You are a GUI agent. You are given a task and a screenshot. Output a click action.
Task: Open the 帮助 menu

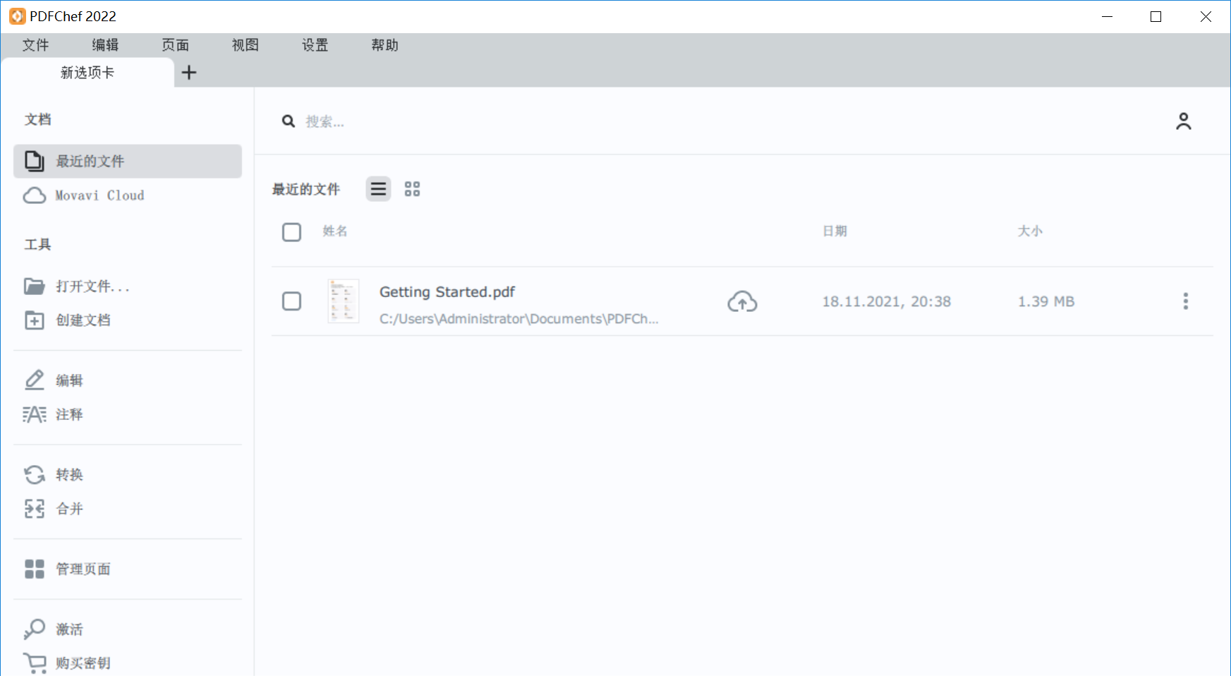[x=384, y=45]
